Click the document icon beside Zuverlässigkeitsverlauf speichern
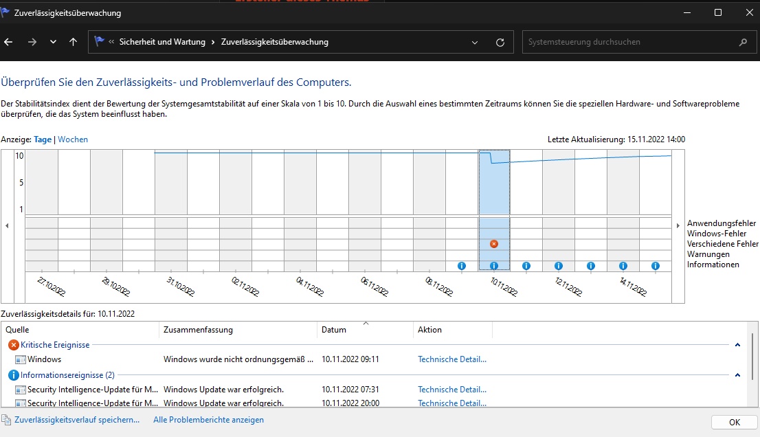760x437 pixels. click(x=5, y=420)
